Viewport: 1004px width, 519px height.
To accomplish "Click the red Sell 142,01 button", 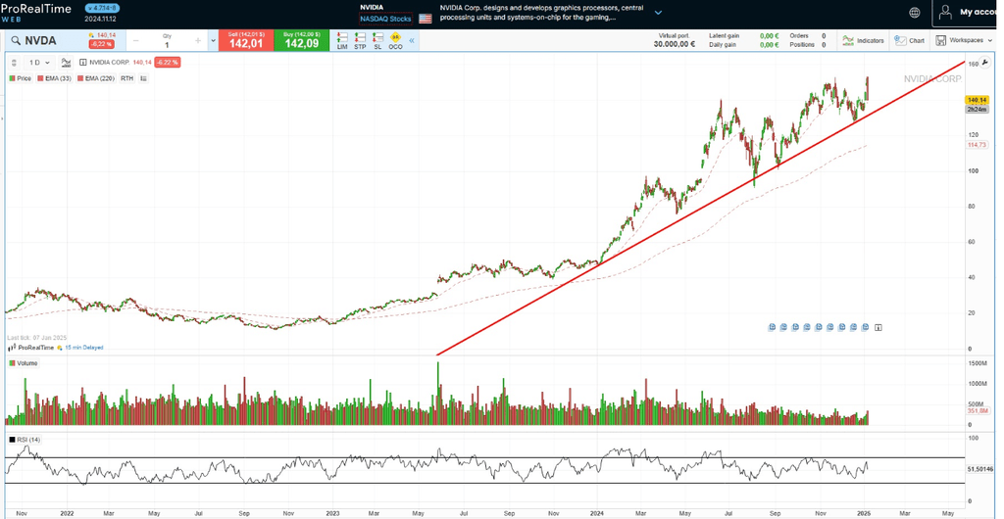I will (246, 40).
